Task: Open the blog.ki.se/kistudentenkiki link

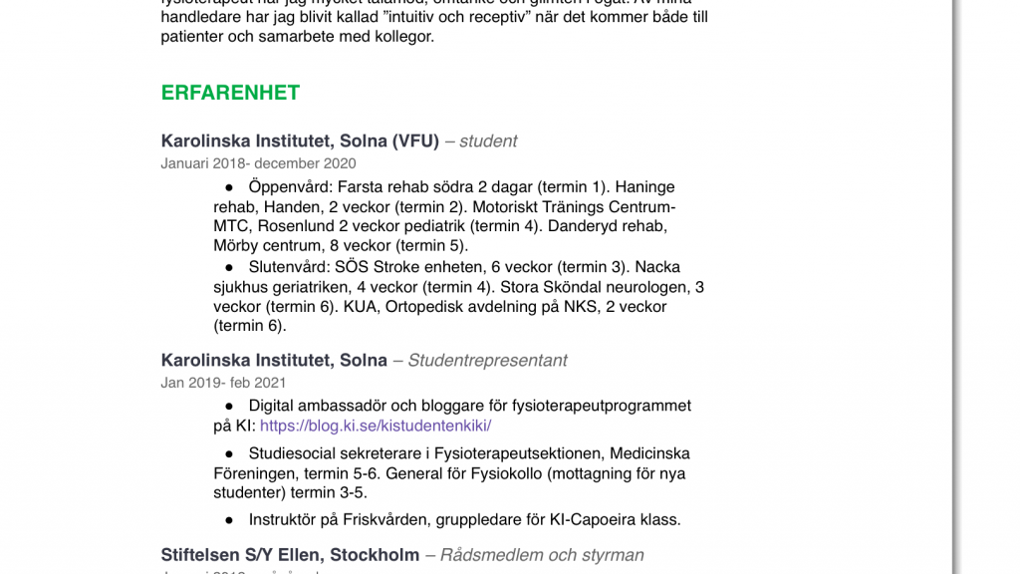Action: (376, 426)
